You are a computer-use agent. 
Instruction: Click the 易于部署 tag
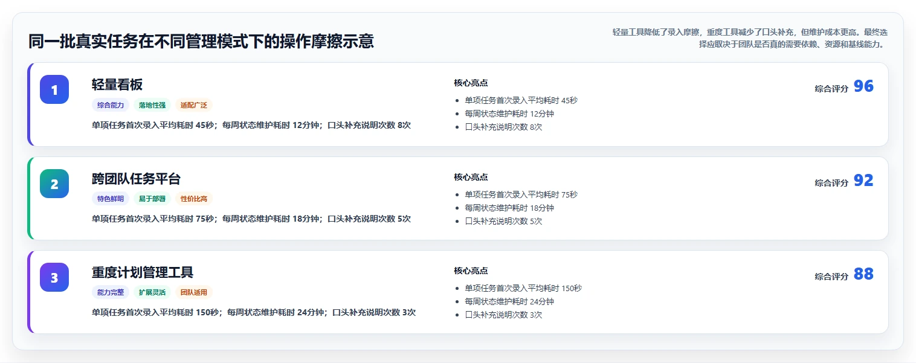pos(152,199)
